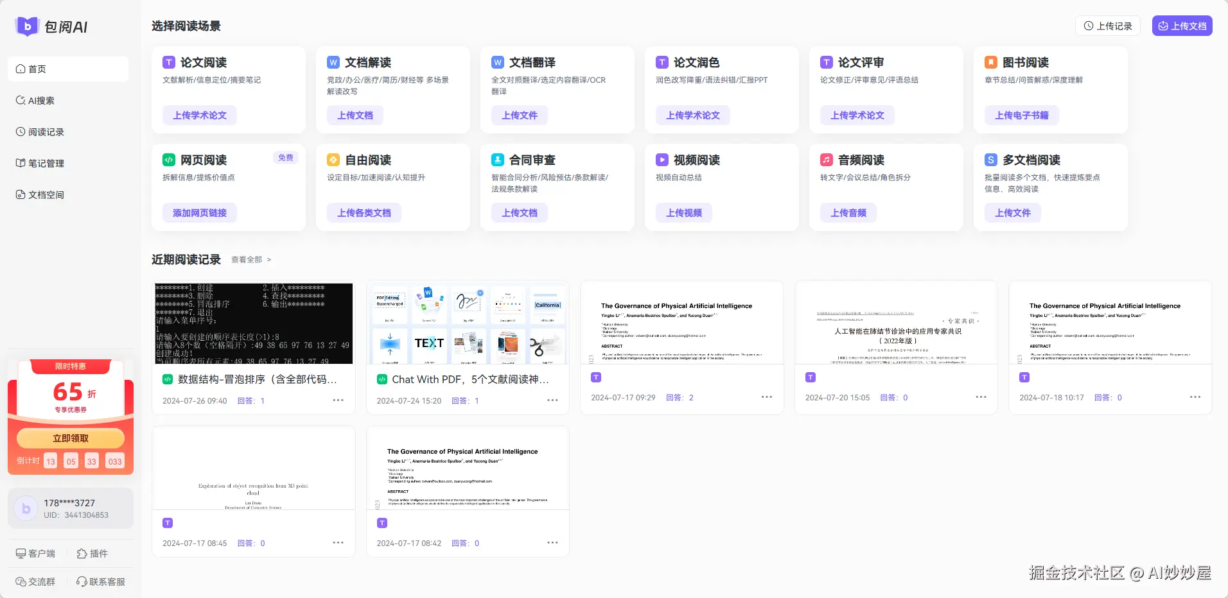Click the 论文阅读 purple T icon
The width and height of the screenshot is (1228, 598).
pyautogui.click(x=169, y=62)
